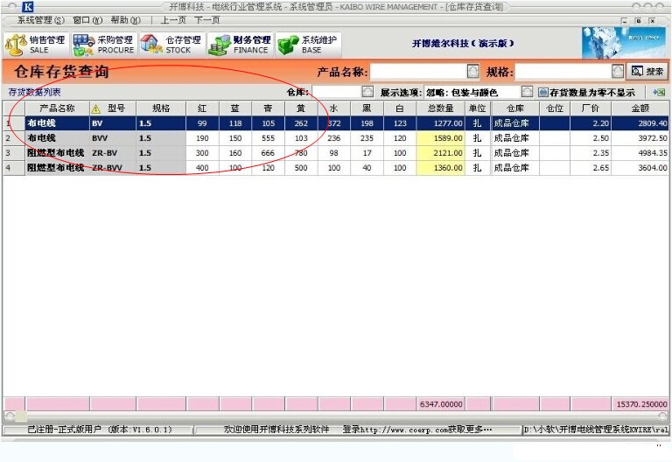Screen dimensions: 672x462
Task: Select row number 1 header
Action: coord(14,123)
